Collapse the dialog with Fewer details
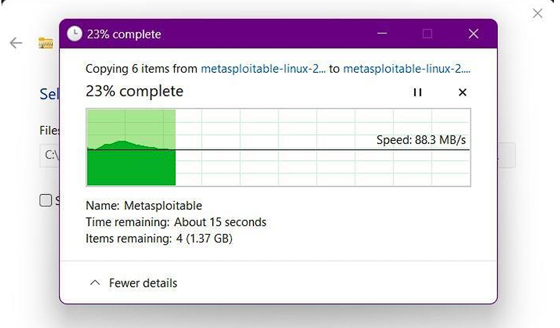 coord(133,283)
